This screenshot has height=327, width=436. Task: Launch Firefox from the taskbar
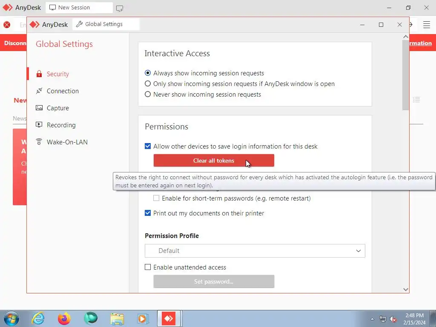click(x=64, y=318)
